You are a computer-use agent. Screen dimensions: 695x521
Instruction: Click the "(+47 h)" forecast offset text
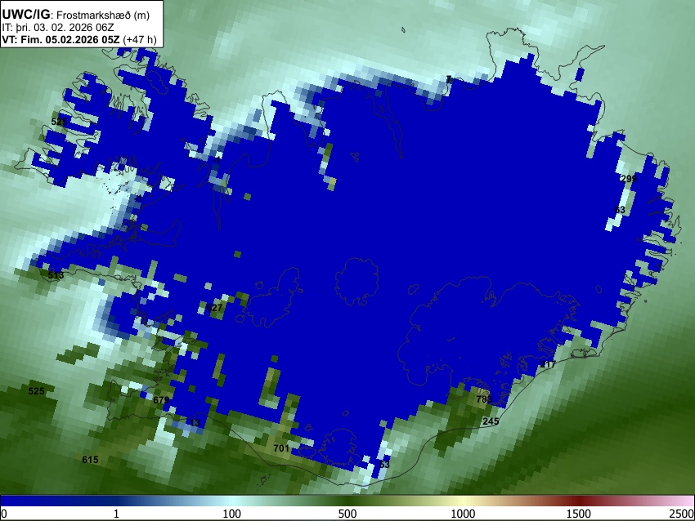pos(139,39)
